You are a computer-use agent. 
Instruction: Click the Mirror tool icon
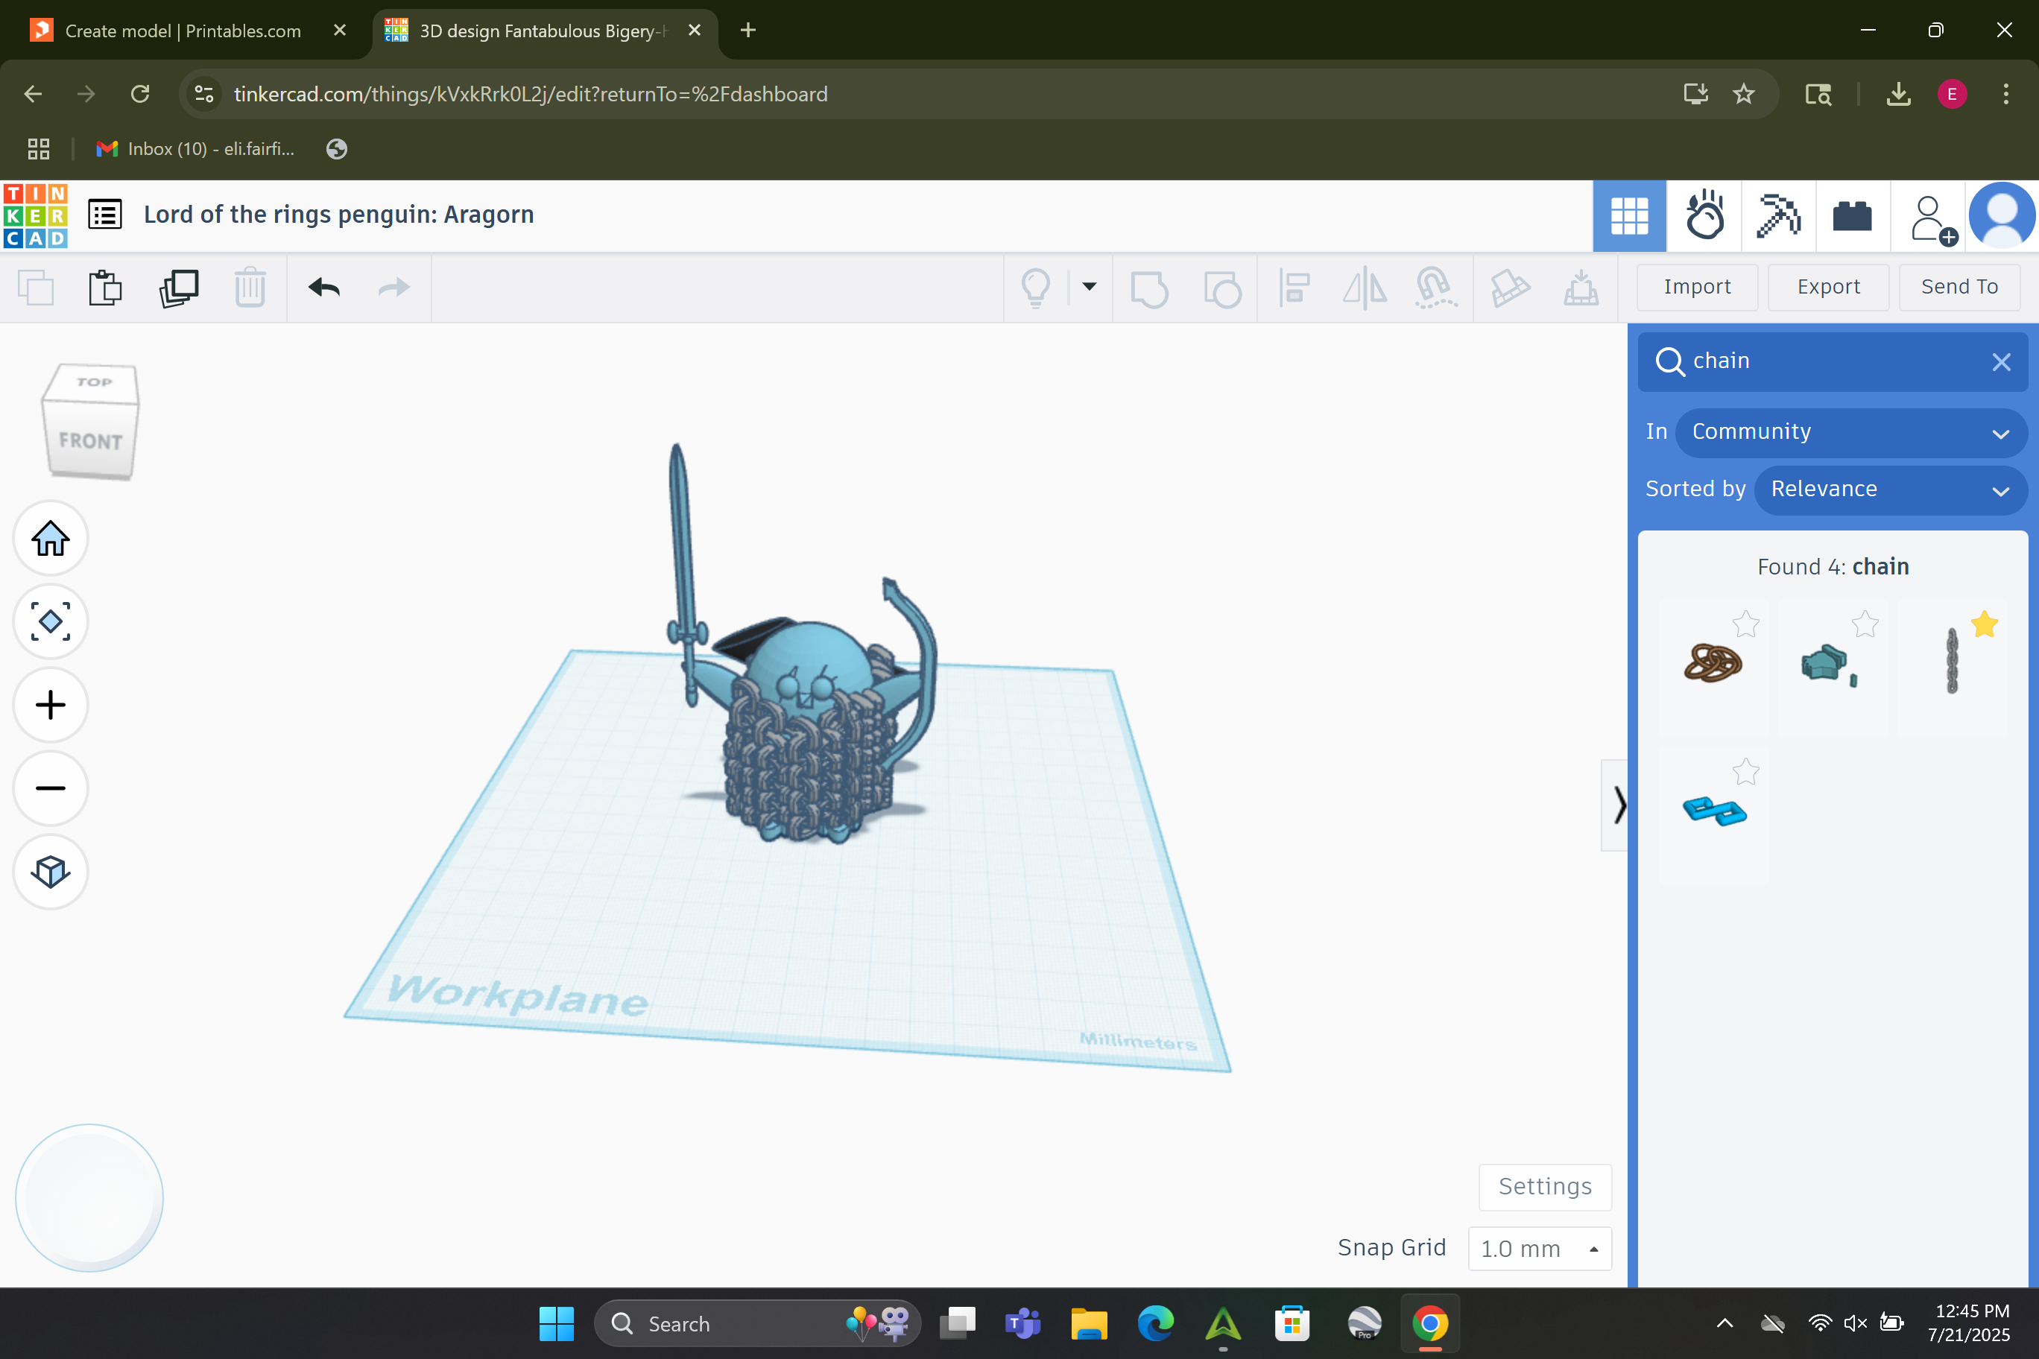1365,288
